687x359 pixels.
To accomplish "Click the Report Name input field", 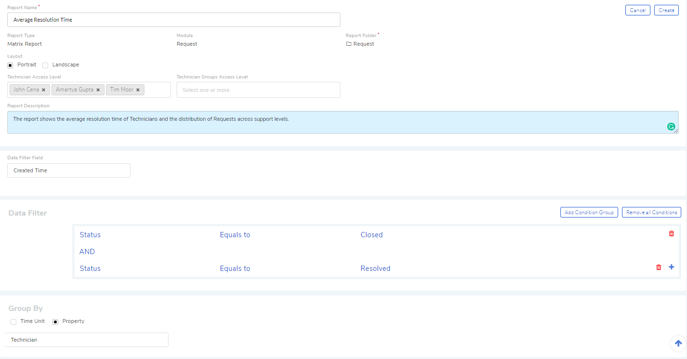I will click(174, 20).
